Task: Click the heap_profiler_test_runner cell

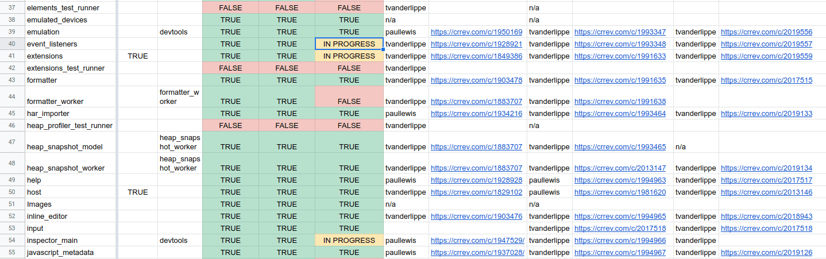Action: pos(70,126)
